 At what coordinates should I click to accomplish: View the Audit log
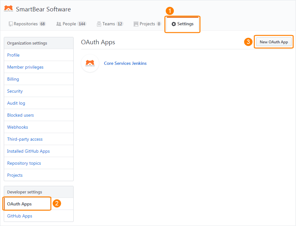pos(16,103)
